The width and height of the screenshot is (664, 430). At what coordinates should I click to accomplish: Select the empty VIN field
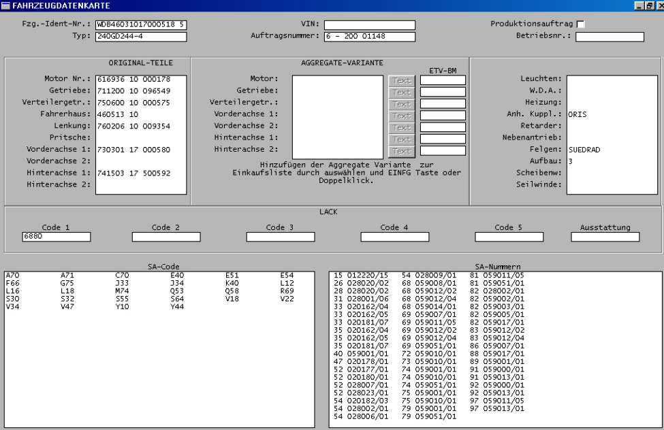point(369,25)
